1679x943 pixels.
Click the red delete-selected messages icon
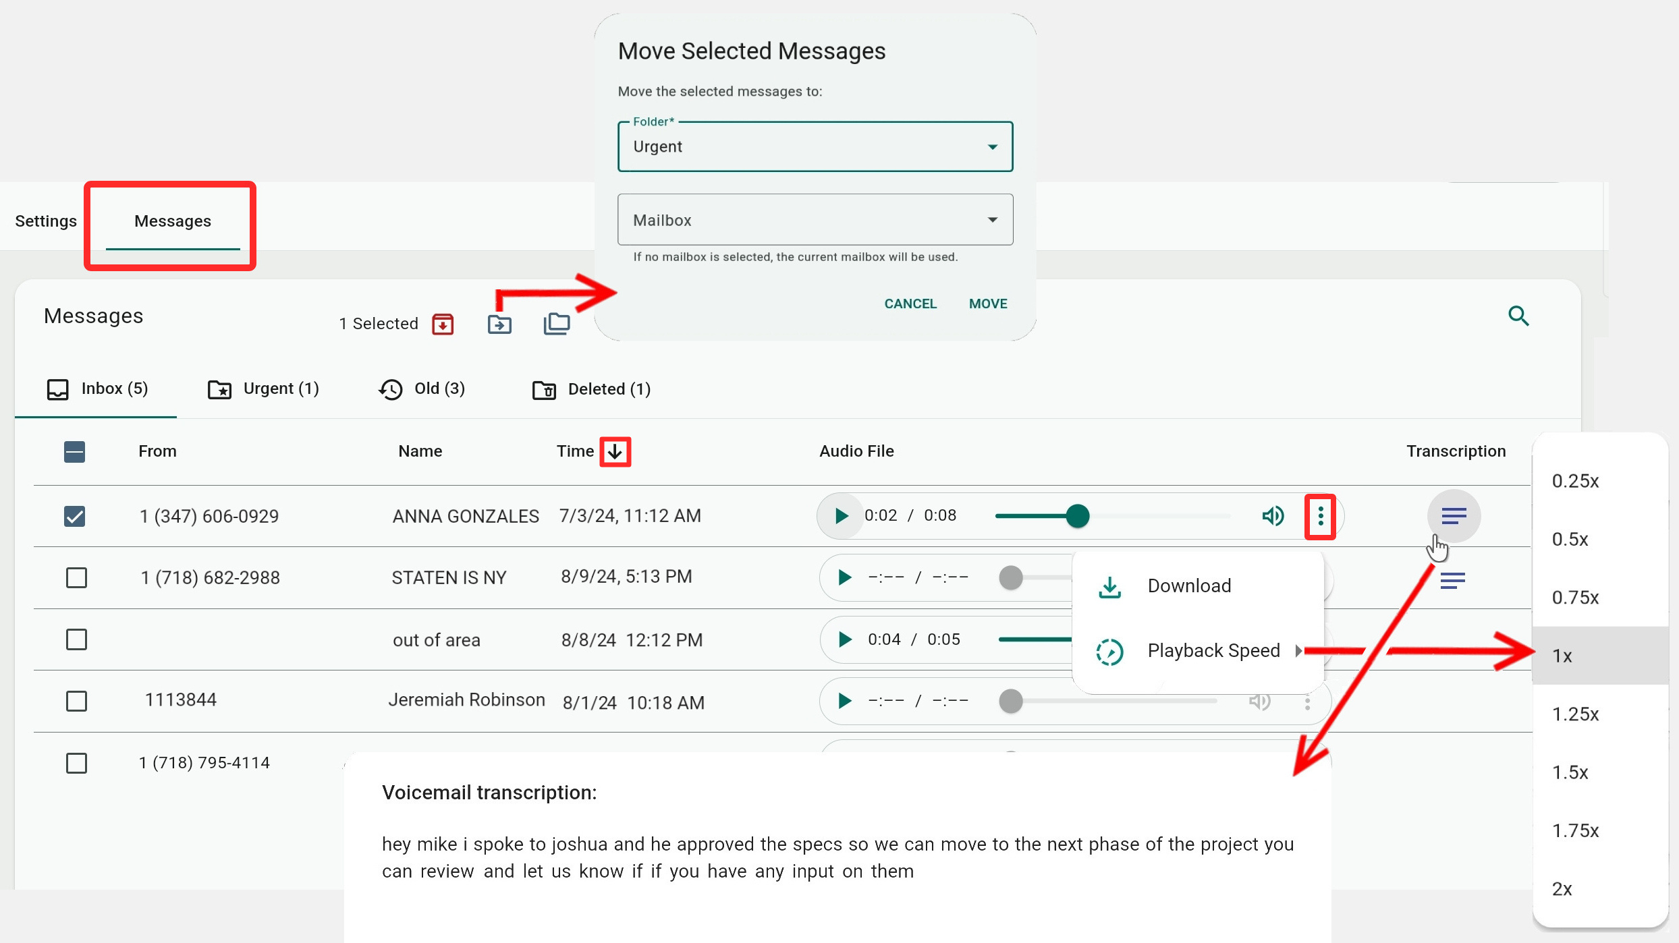pos(443,324)
